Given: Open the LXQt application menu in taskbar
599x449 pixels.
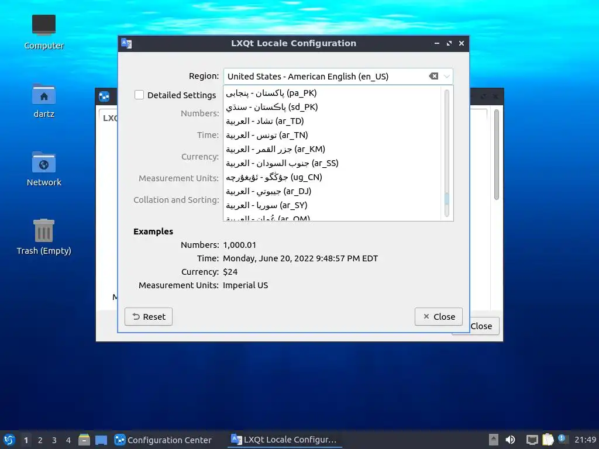Looking at the screenshot, I should (x=9, y=440).
